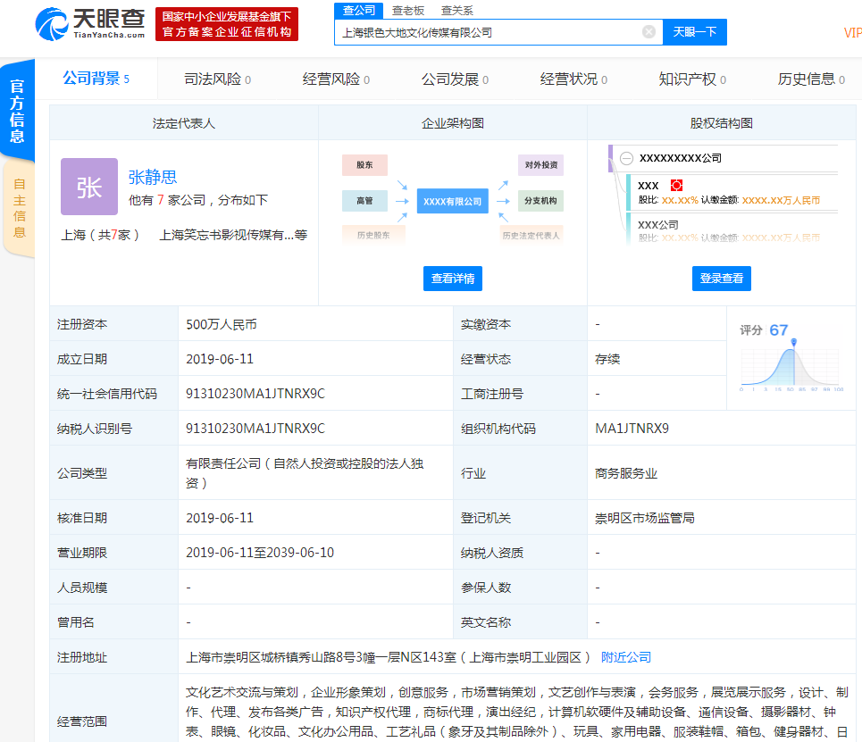
Task: Click the Tianyancha logo
Action: pos(89,23)
